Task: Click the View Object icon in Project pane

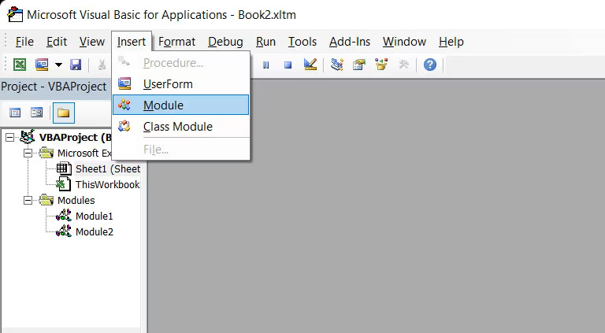Action: pos(37,113)
